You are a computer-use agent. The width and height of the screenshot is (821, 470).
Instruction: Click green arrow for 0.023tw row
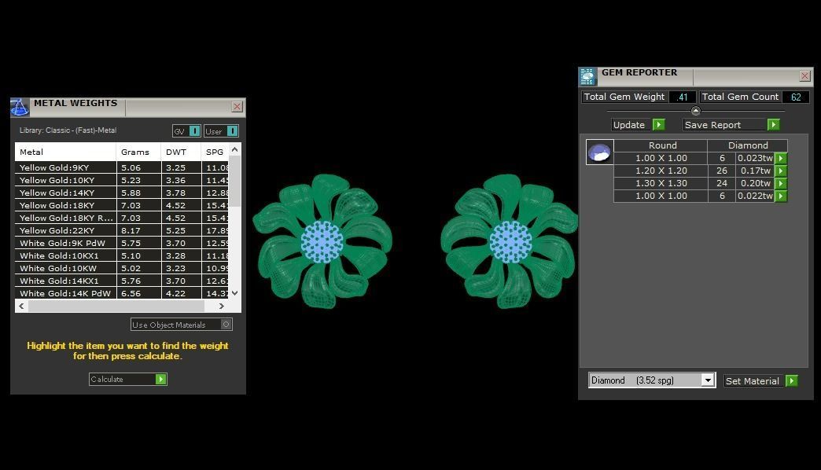coord(781,158)
